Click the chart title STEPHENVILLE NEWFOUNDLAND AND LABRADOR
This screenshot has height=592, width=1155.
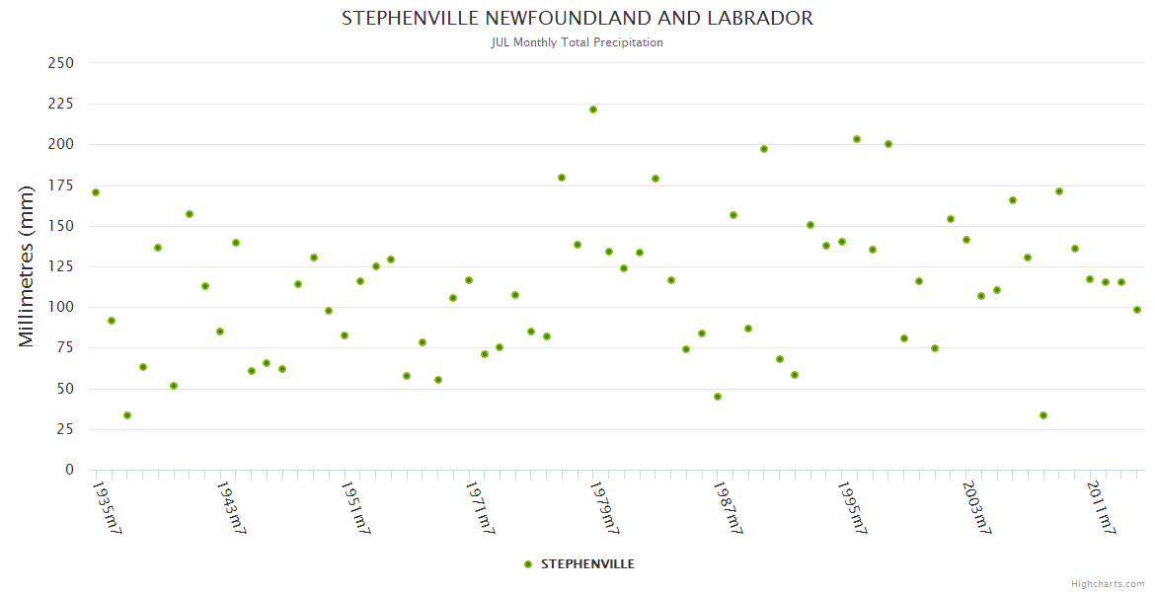click(x=577, y=18)
